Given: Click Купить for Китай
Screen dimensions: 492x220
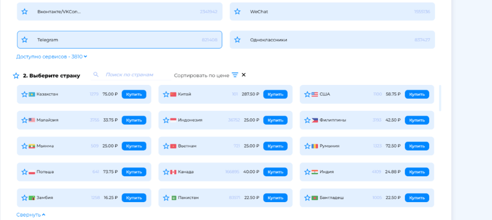Looking at the screenshot, I should [x=276, y=94].
